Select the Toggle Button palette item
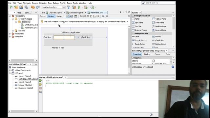Screen dimensions: 210x118 tap(139, 40)
